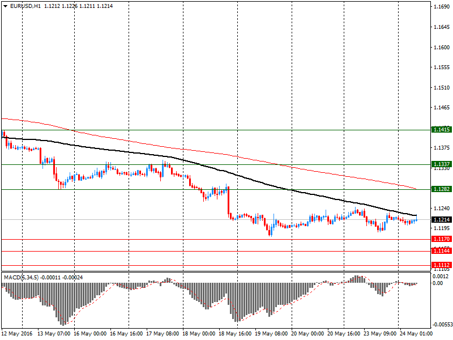453x340 pixels.
Task: Select the 1.1415 green resistance level label
Action: tap(442, 130)
